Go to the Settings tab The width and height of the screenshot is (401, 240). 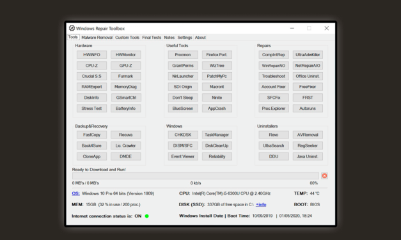tap(185, 38)
